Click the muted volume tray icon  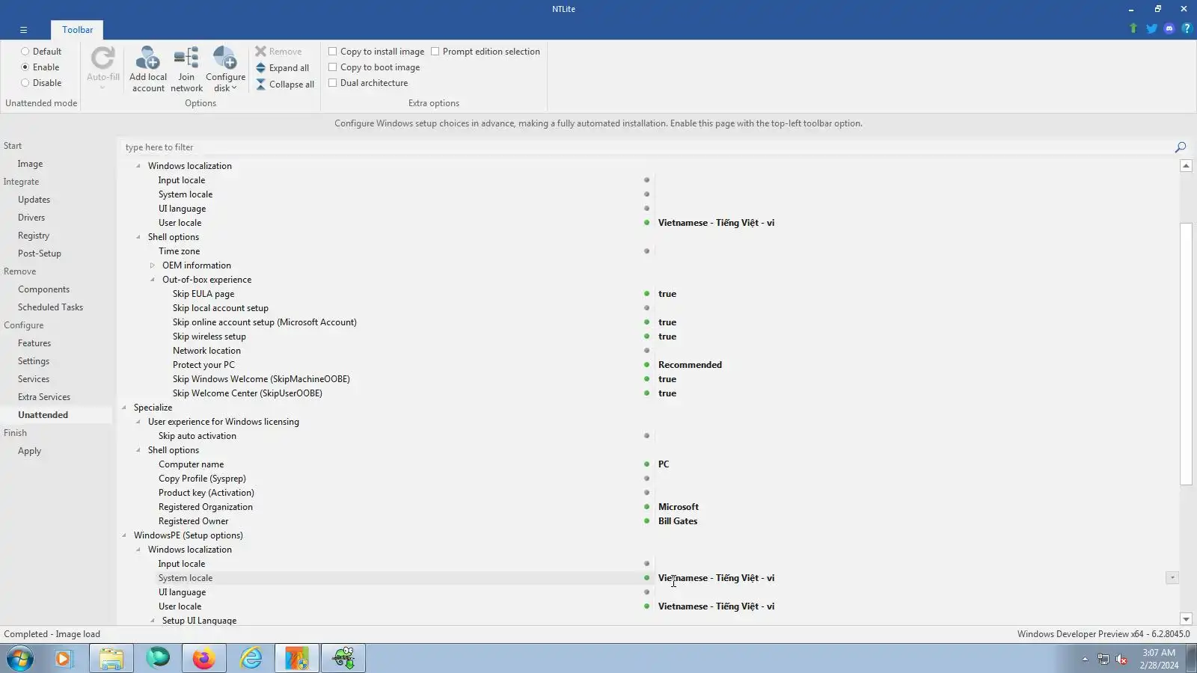[x=1121, y=659]
